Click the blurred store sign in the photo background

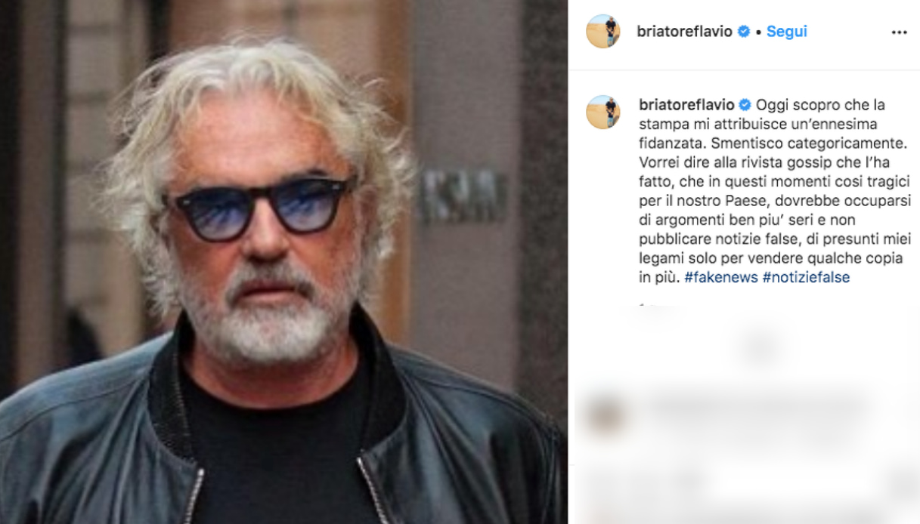point(464,196)
